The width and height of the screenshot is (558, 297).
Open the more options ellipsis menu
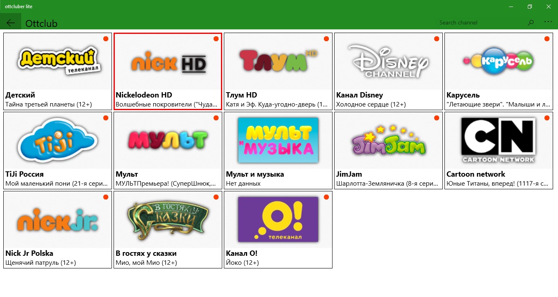548,22
